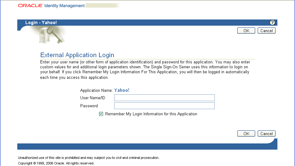Click the User Name/ID label
This screenshot has width=295, height=166.
coord(93,98)
